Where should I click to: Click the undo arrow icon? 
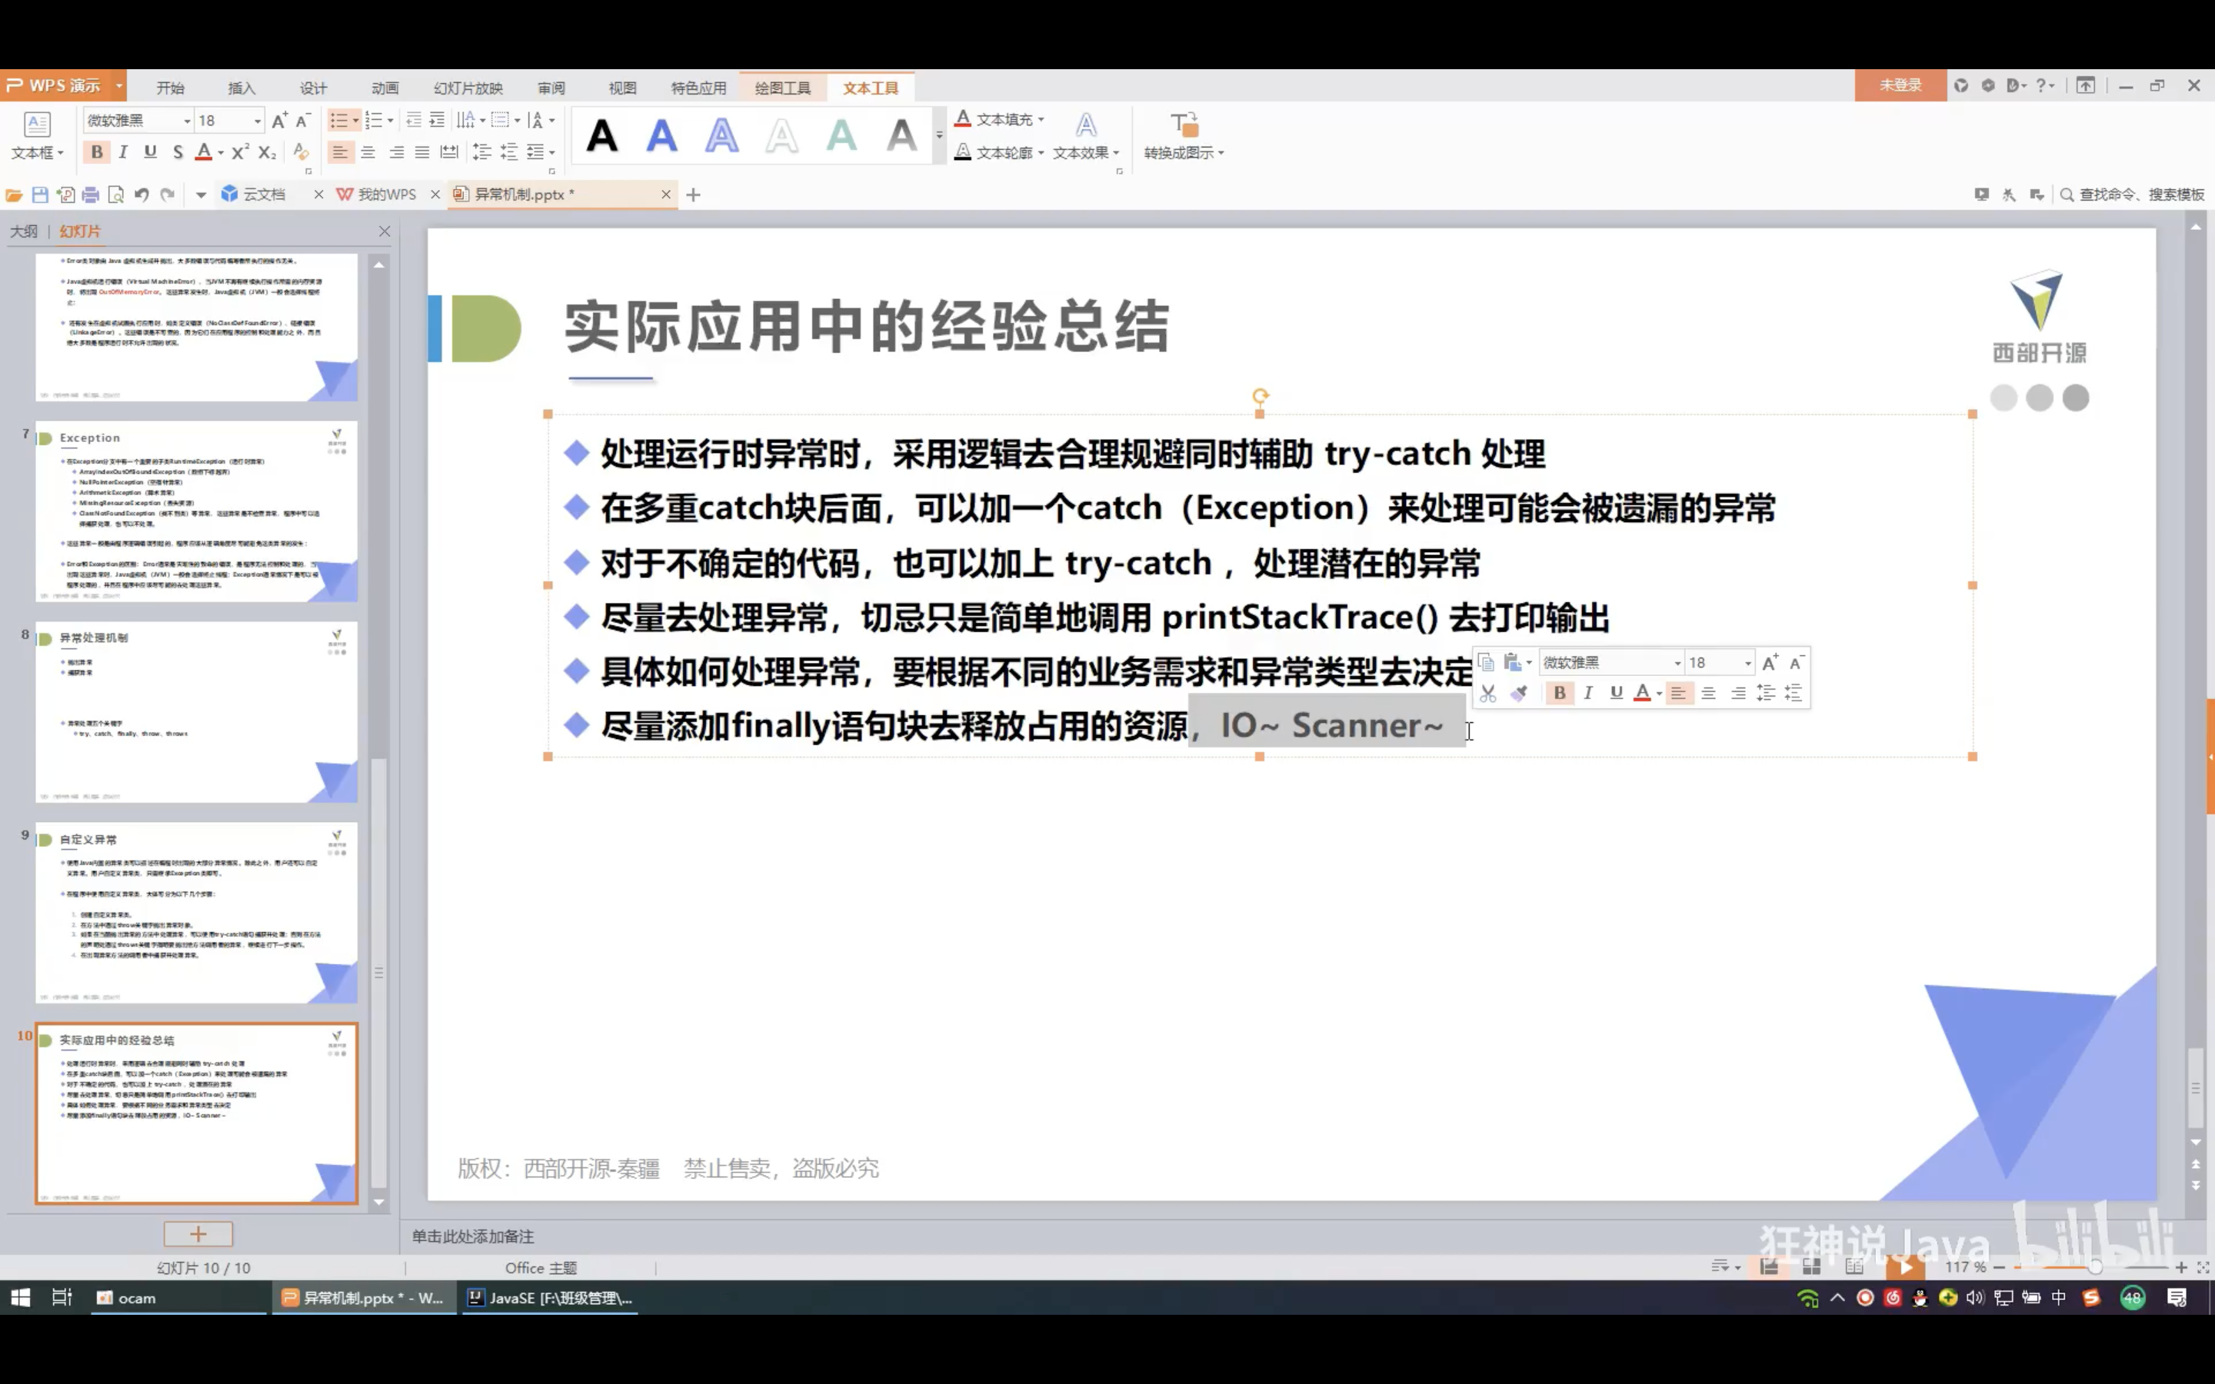tap(141, 194)
